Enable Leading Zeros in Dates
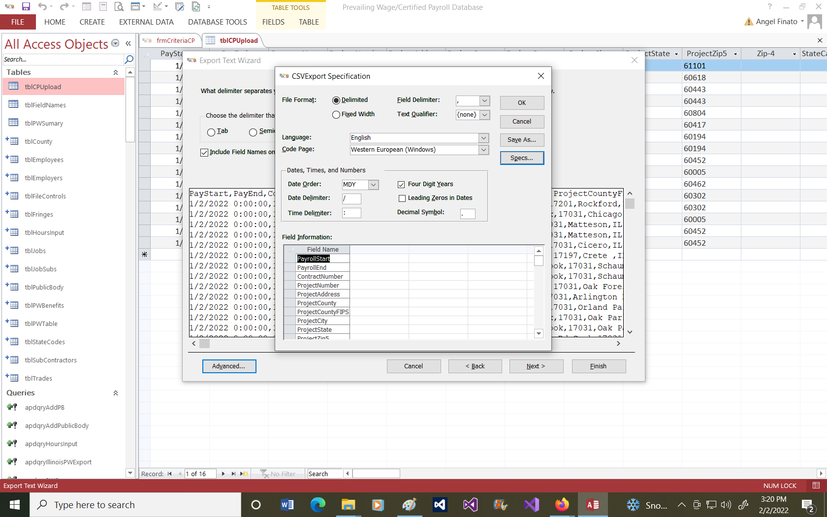The image size is (827, 517). click(402, 198)
